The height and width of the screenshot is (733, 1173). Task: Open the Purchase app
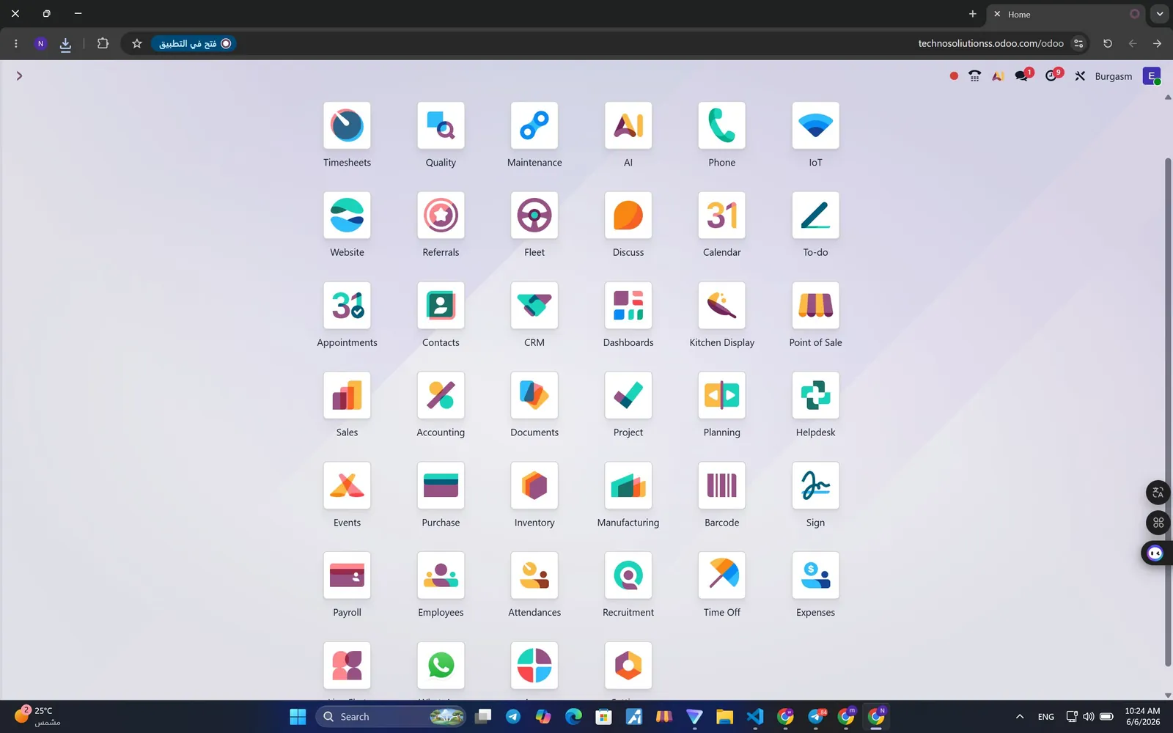441,486
